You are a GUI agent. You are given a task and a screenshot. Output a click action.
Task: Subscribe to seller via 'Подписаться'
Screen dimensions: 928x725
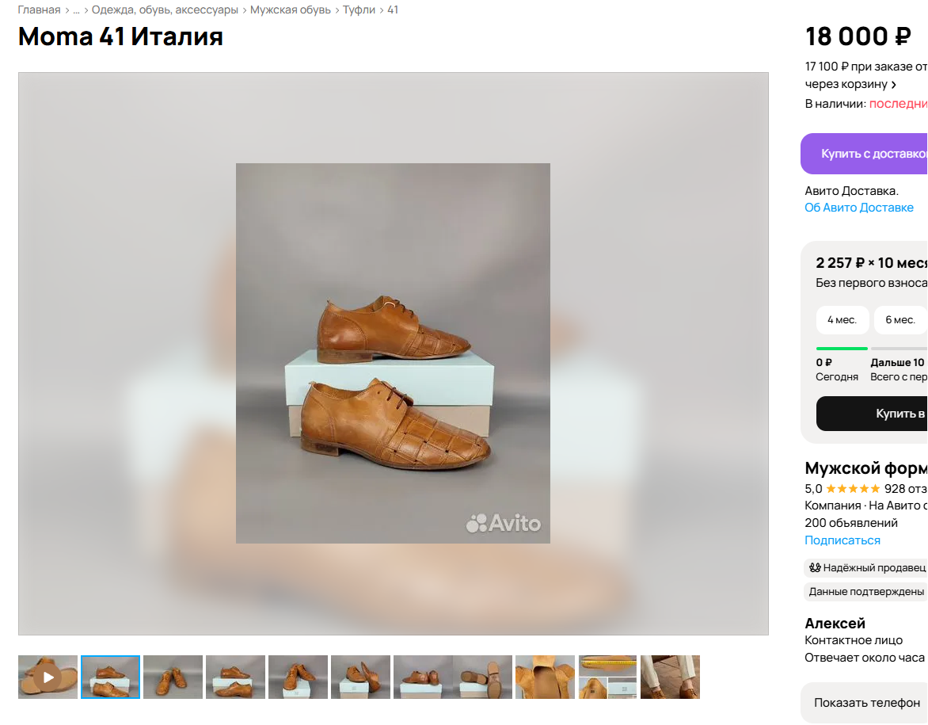point(842,540)
